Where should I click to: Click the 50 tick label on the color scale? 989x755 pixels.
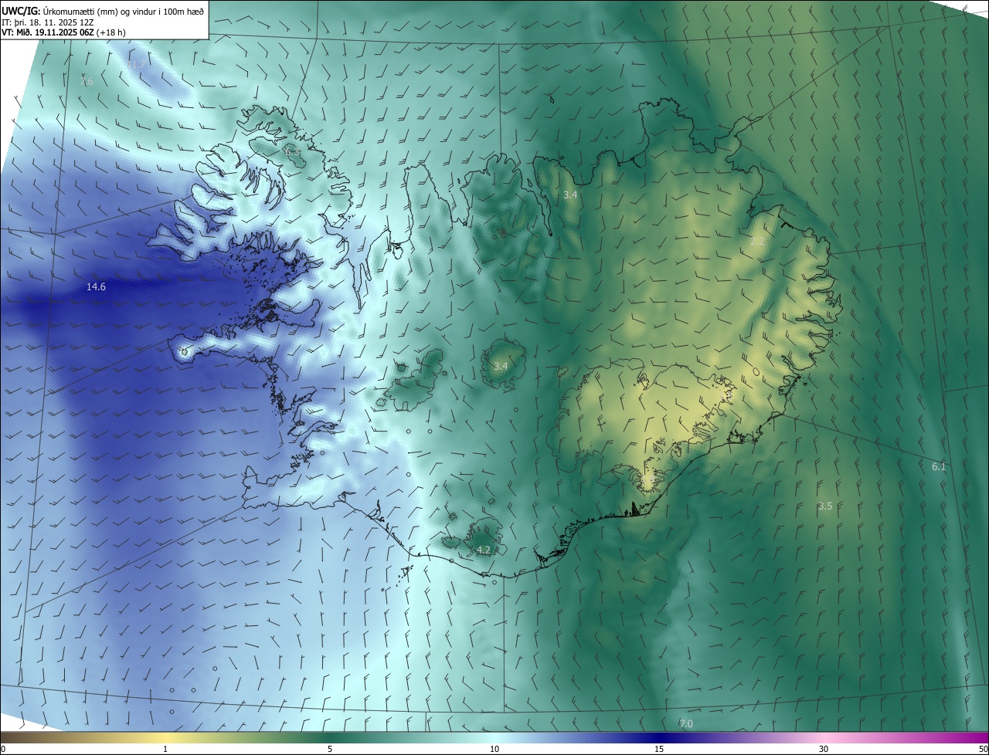pos(983,749)
